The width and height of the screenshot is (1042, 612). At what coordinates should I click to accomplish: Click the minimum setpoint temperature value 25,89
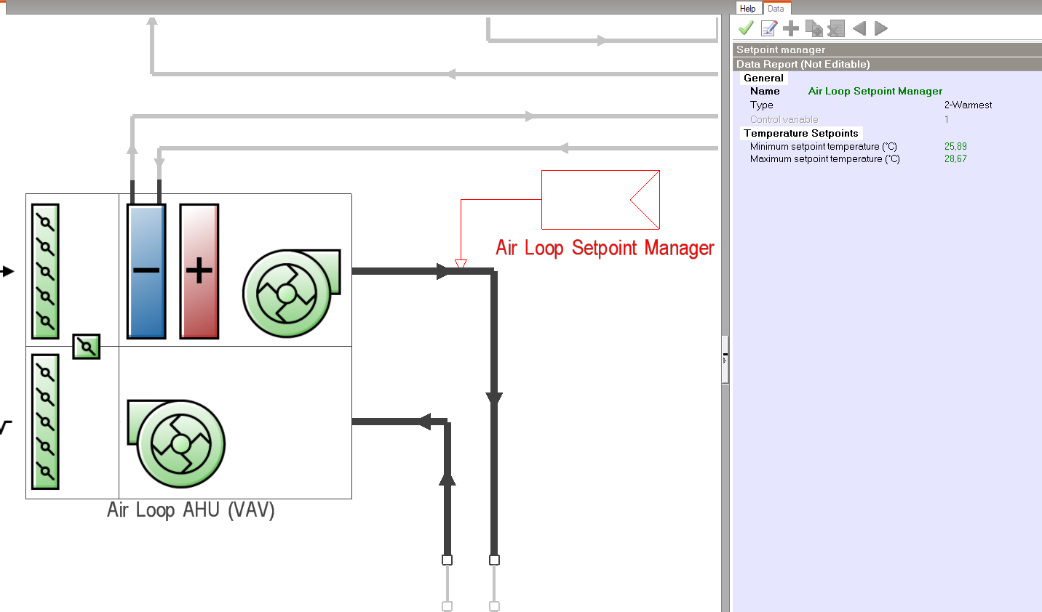[955, 146]
